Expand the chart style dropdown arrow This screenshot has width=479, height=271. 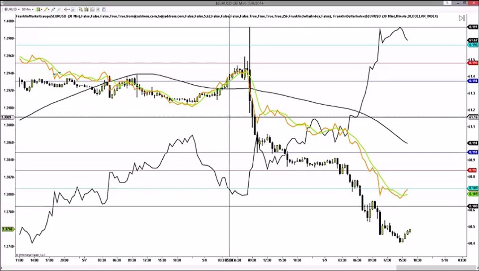[42, 9]
